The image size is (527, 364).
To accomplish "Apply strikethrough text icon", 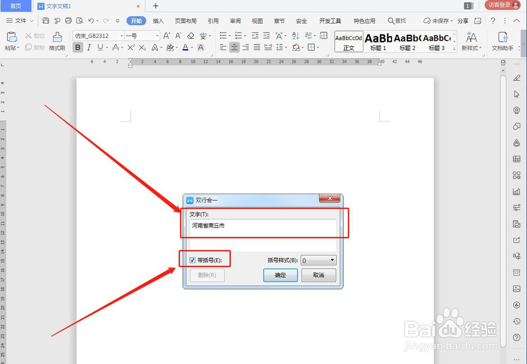I will [115, 47].
